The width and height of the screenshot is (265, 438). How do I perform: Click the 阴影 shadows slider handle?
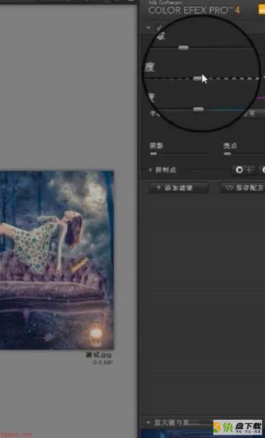tap(154, 154)
